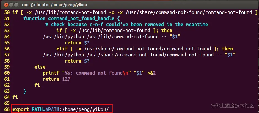Click 'else' keyword on line 59

[x=40, y=67]
